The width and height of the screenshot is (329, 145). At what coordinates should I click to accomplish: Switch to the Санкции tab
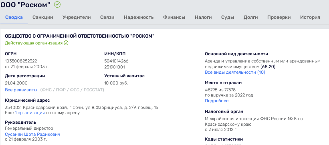pos(42,17)
